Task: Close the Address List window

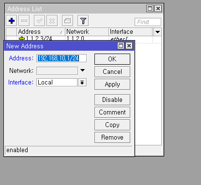Action: (x=158, y=8)
